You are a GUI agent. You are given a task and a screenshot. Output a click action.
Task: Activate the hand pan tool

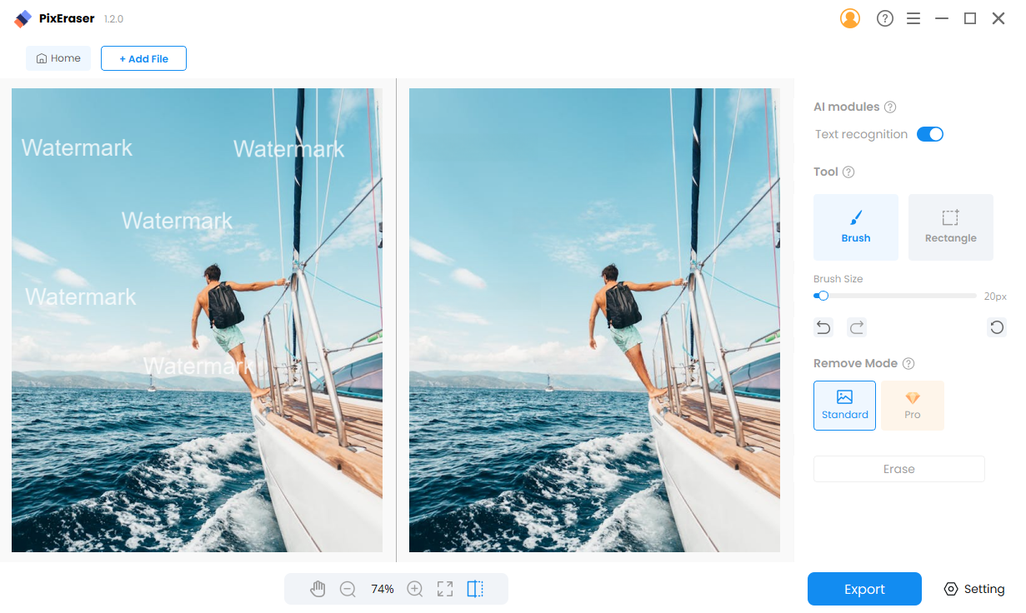318,589
